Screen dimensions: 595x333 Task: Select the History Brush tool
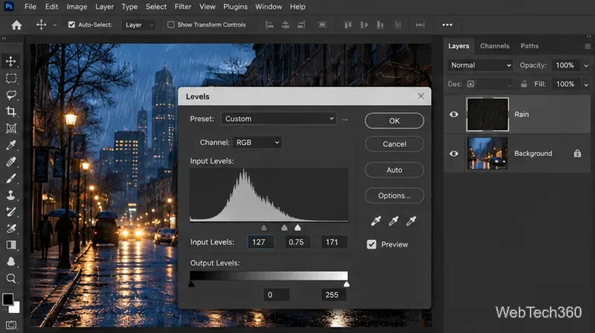[11, 212]
